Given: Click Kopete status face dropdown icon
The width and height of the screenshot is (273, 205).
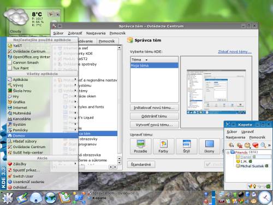Looking at the screenshot, I should click(x=248, y=145).
